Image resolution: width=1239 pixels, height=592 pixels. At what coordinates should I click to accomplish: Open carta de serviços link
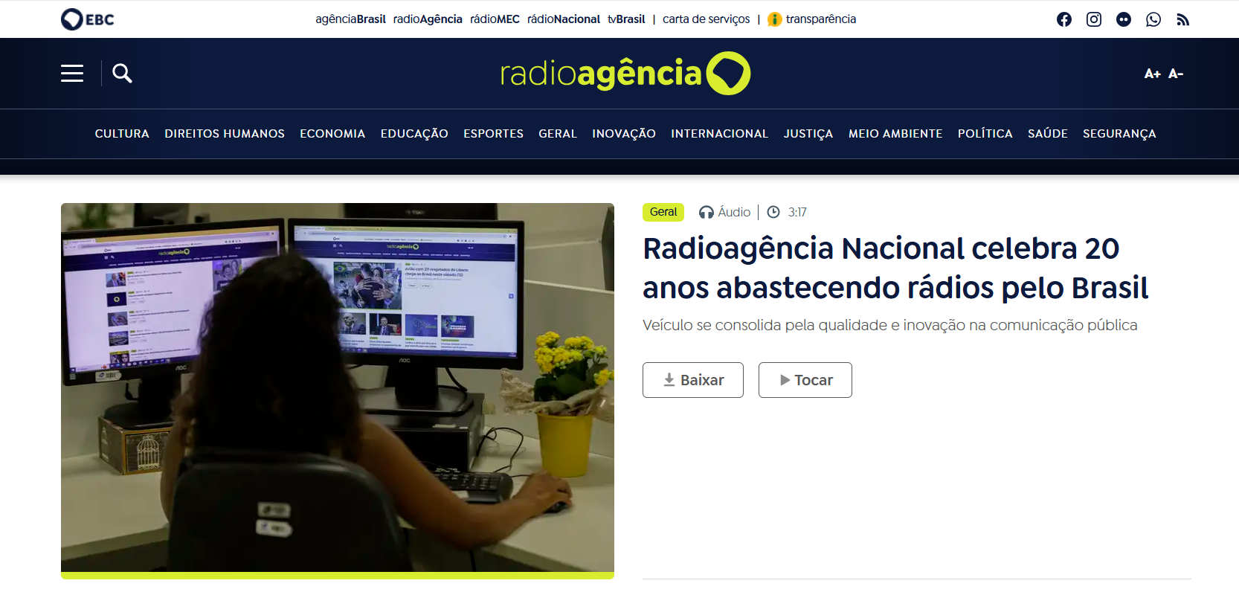pyautogui.click(x=707, y=19)
